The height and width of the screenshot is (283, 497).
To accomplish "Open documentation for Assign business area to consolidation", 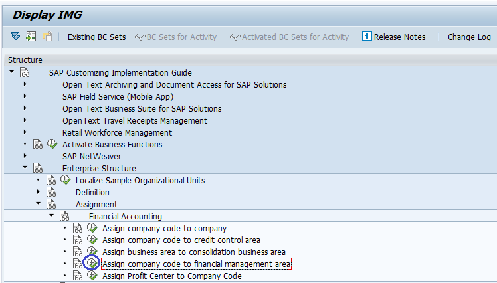I will 78,252.
